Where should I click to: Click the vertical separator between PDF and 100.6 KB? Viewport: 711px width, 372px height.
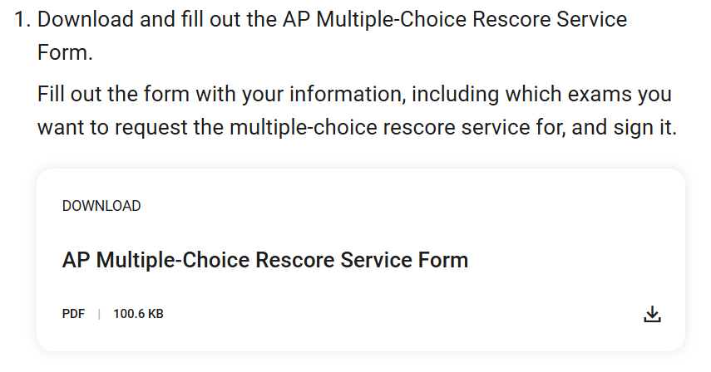(x=99, y=314)
